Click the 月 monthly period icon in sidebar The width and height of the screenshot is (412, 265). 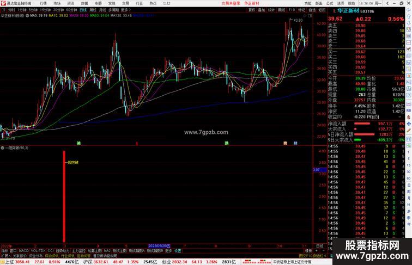tap(409, 199)
